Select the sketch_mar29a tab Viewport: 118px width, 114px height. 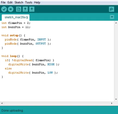[15, 17]
